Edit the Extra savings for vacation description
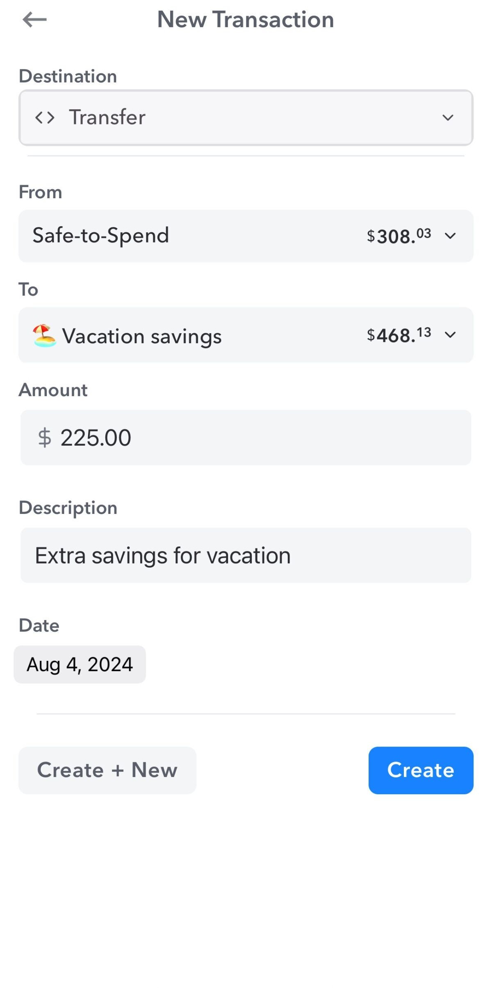Viewport: 492px width, 1006px height. point(246,555)
